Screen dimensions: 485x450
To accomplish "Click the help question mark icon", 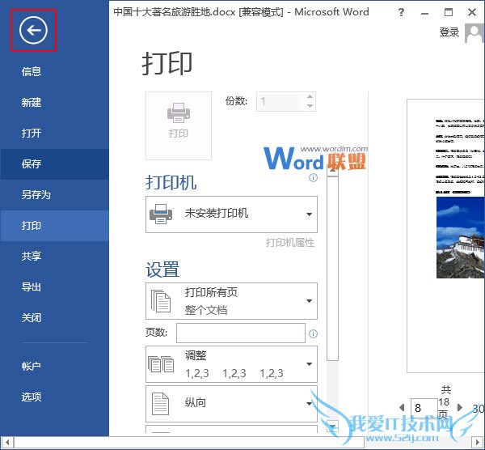I will click(x=401, y=12).
